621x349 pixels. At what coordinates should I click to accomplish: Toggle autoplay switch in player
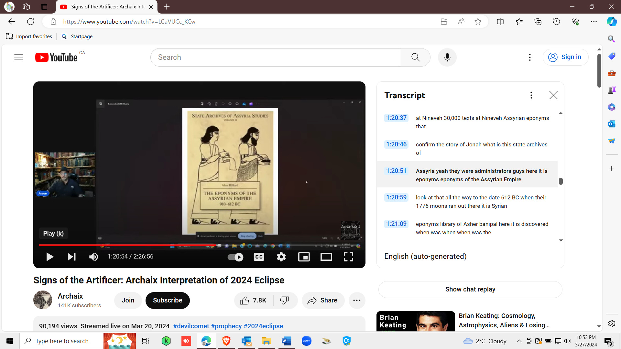pos(235,257)
